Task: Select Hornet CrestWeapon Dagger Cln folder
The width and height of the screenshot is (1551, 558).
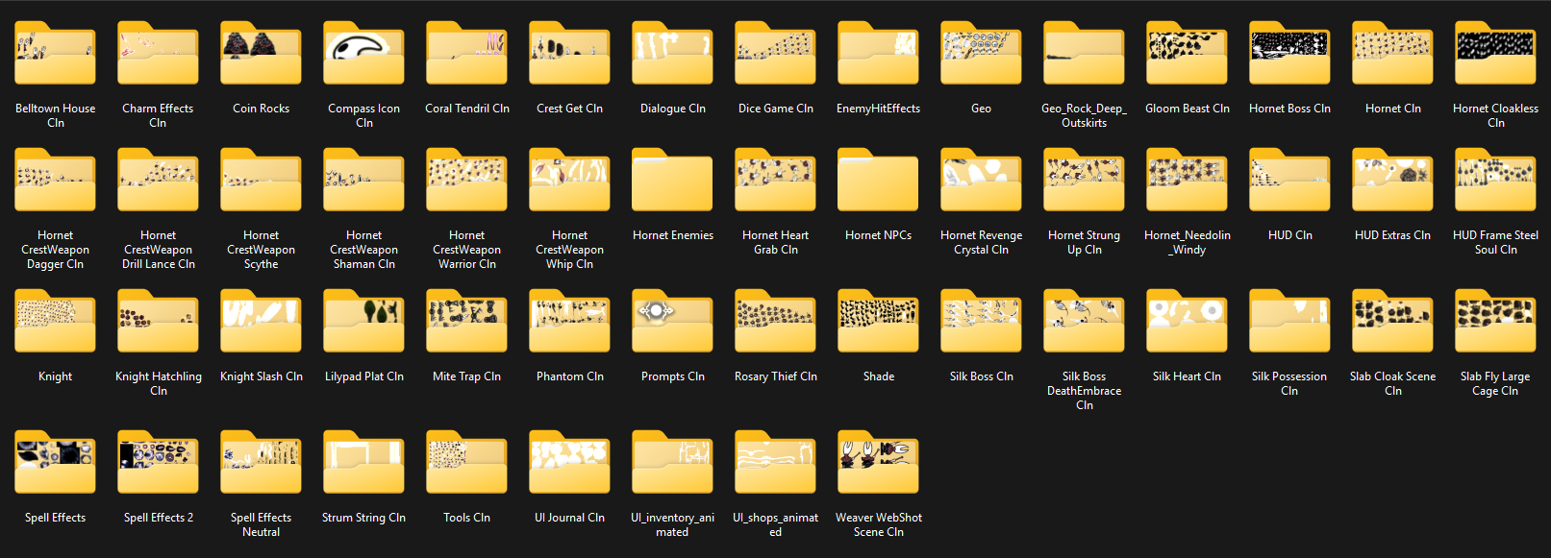Action: click(x=55, y=180)
